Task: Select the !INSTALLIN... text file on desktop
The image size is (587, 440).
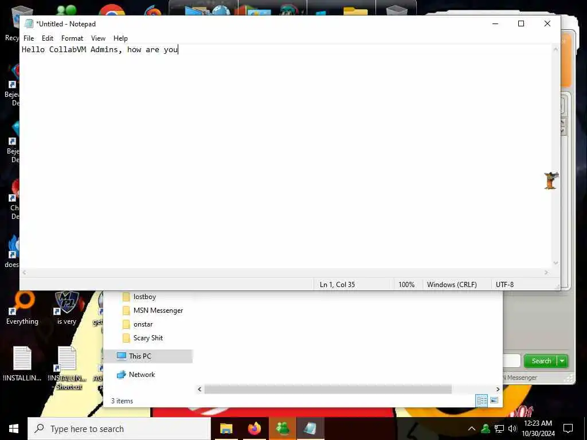Action: pyautogui.click(x=22, y=364)
